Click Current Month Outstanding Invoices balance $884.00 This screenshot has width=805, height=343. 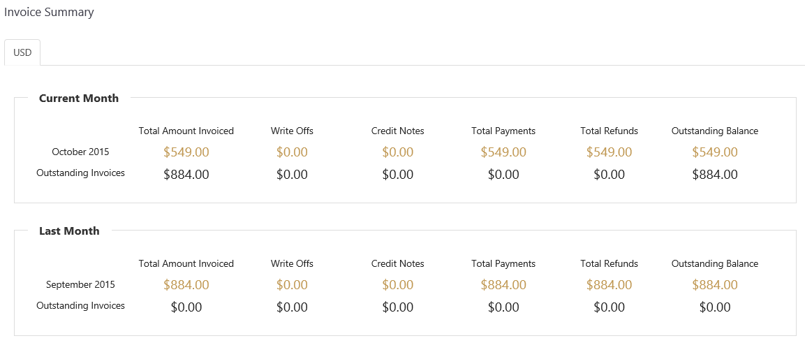pyautogui.click(x=715, y=175)
